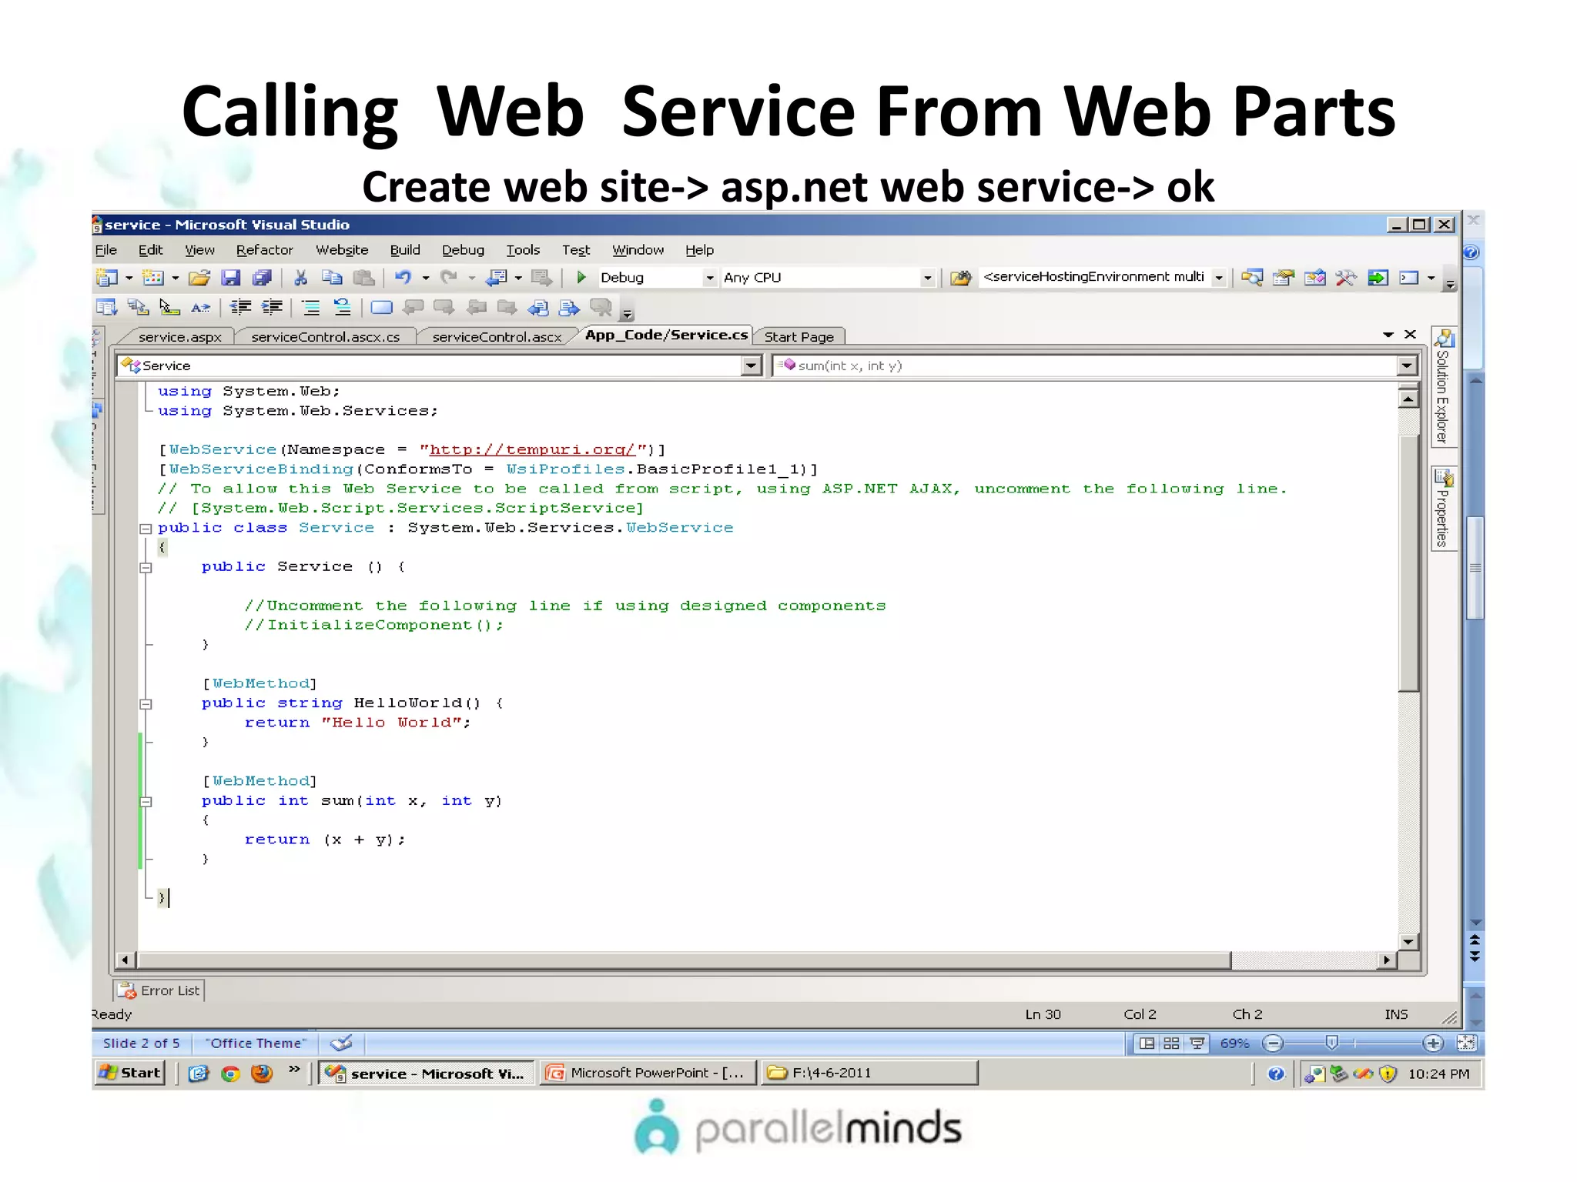Open the Website menu
The width and height of the screenshot is (1577, 1182).
point(342,250)
